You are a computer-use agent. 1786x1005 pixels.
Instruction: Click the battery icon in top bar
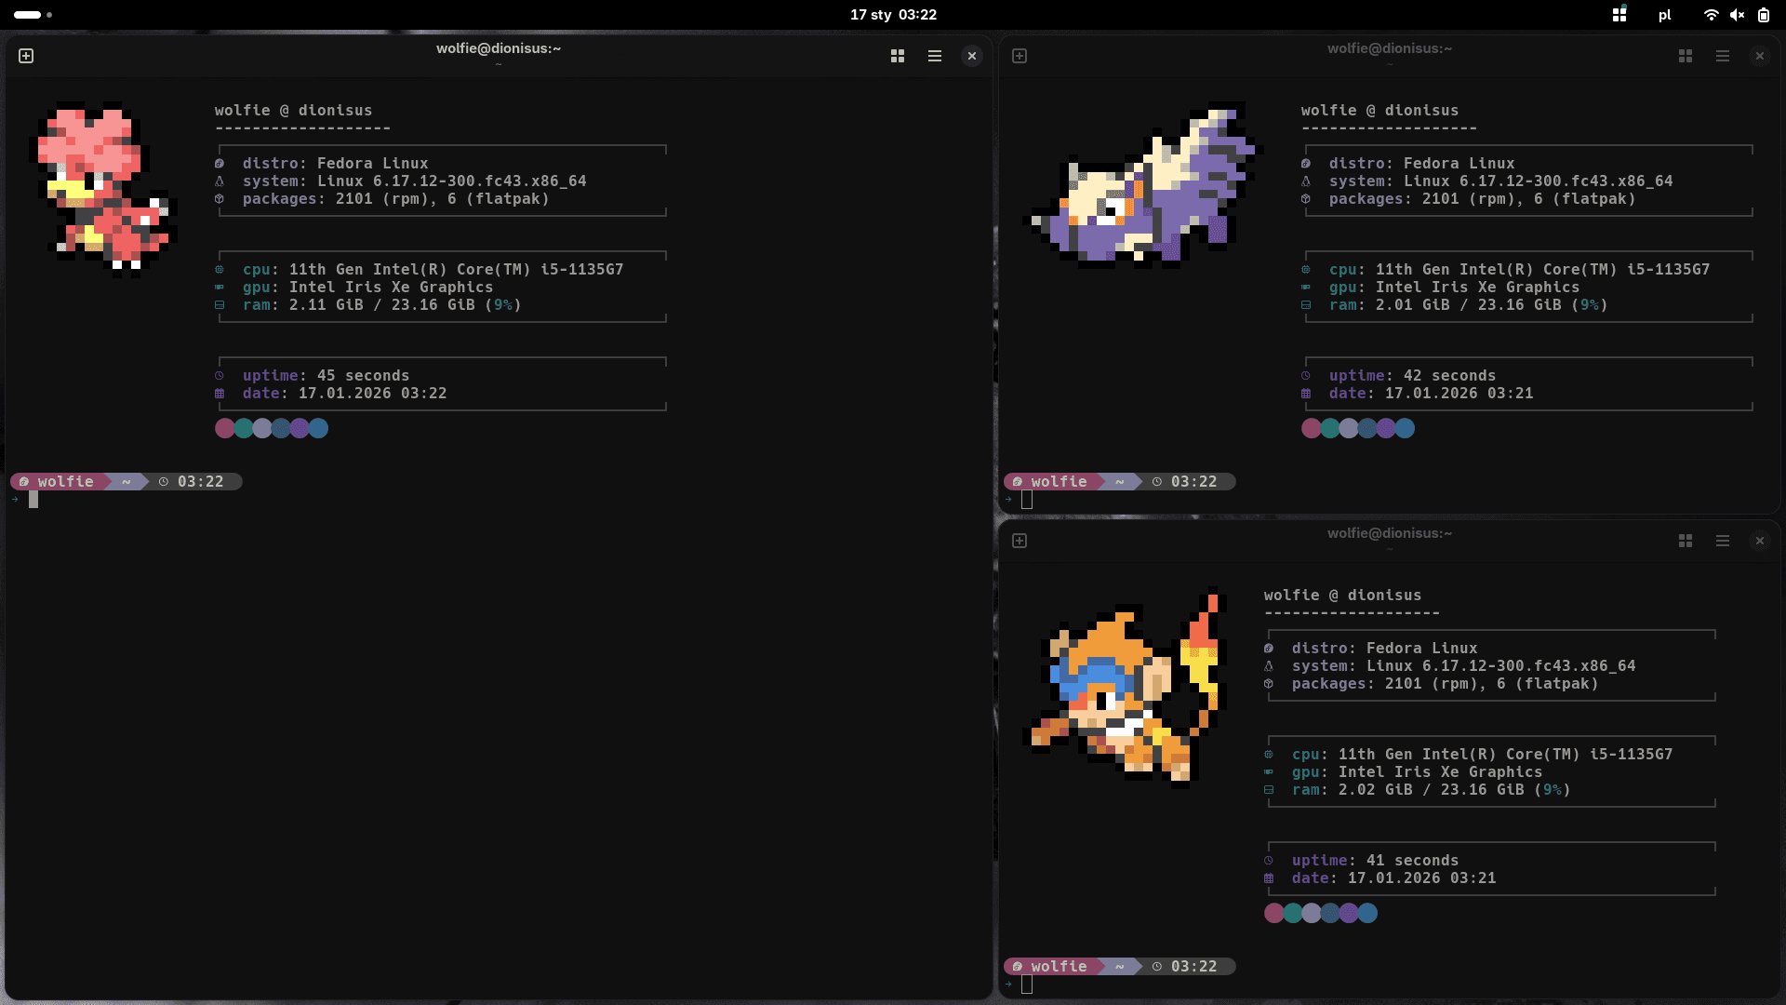pyautogui.click(x=1764, y=15)
